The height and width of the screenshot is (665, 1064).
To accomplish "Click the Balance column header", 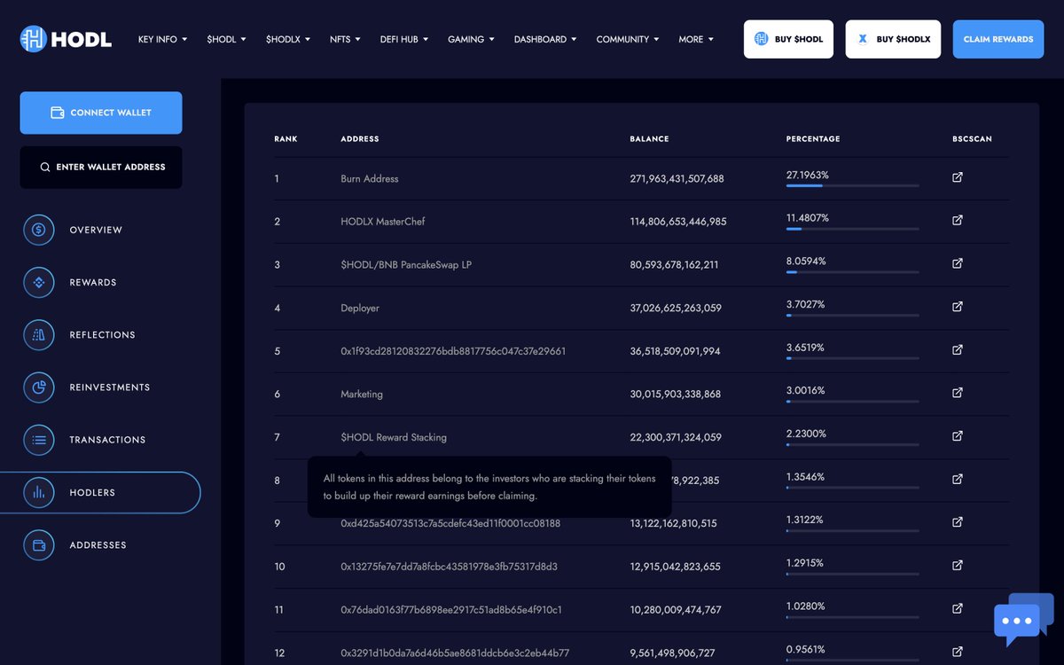I will click(x=649, y=139).
